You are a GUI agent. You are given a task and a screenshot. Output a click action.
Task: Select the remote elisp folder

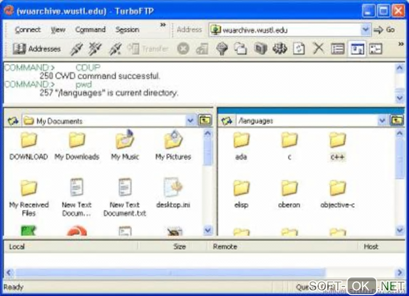click(241, 194)
